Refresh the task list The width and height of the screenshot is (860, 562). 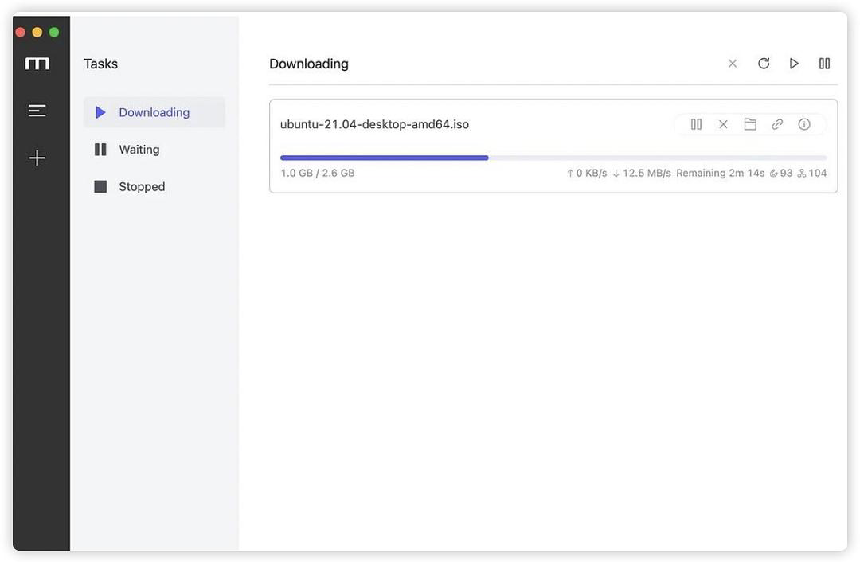point(764,64)
